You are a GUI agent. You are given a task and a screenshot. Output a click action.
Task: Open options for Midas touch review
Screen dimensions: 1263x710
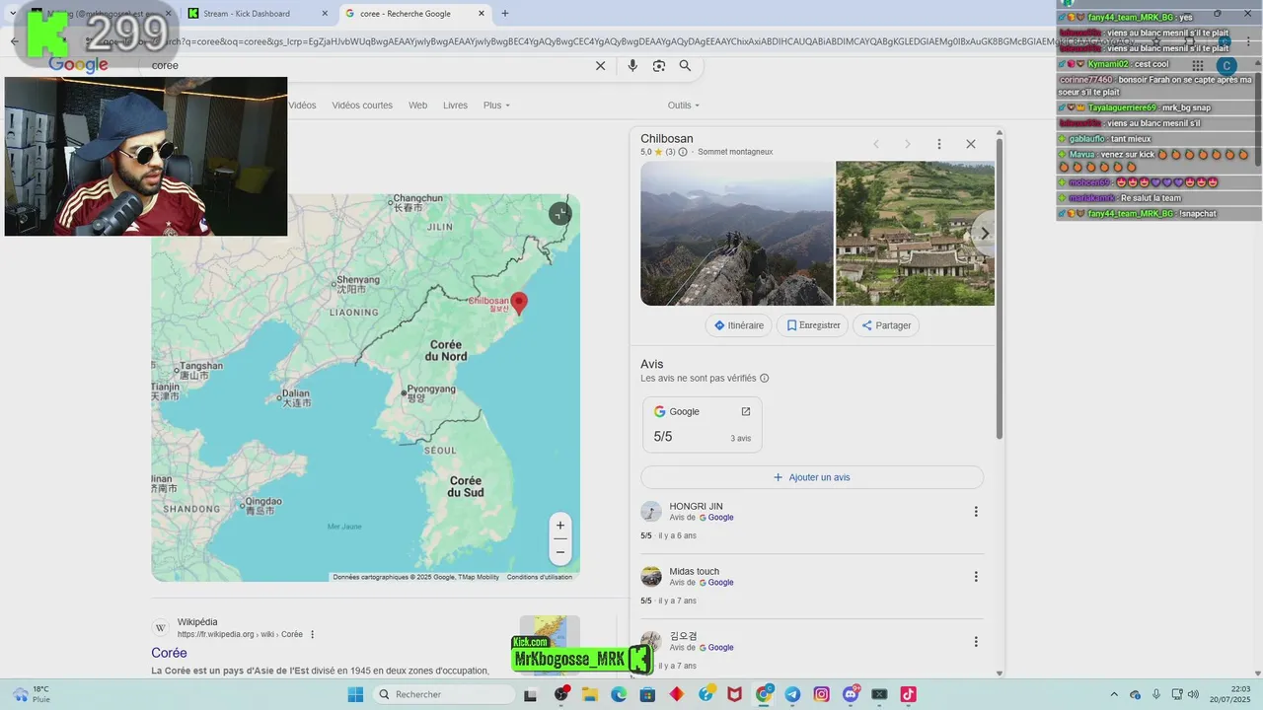click(x=976, y=577)
